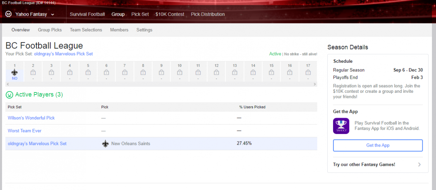Click the week 14 lock icon
The width and height of the screenshot is (436, 190).
(x=253, y=72)
